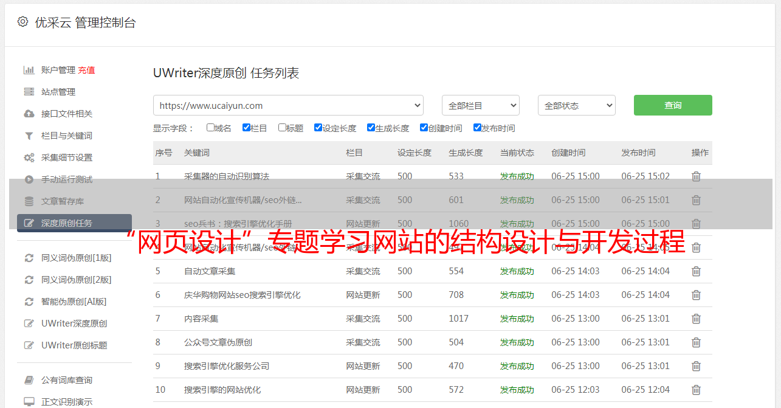
Task: Click the green 查询 button
Action: click(672, 105)
